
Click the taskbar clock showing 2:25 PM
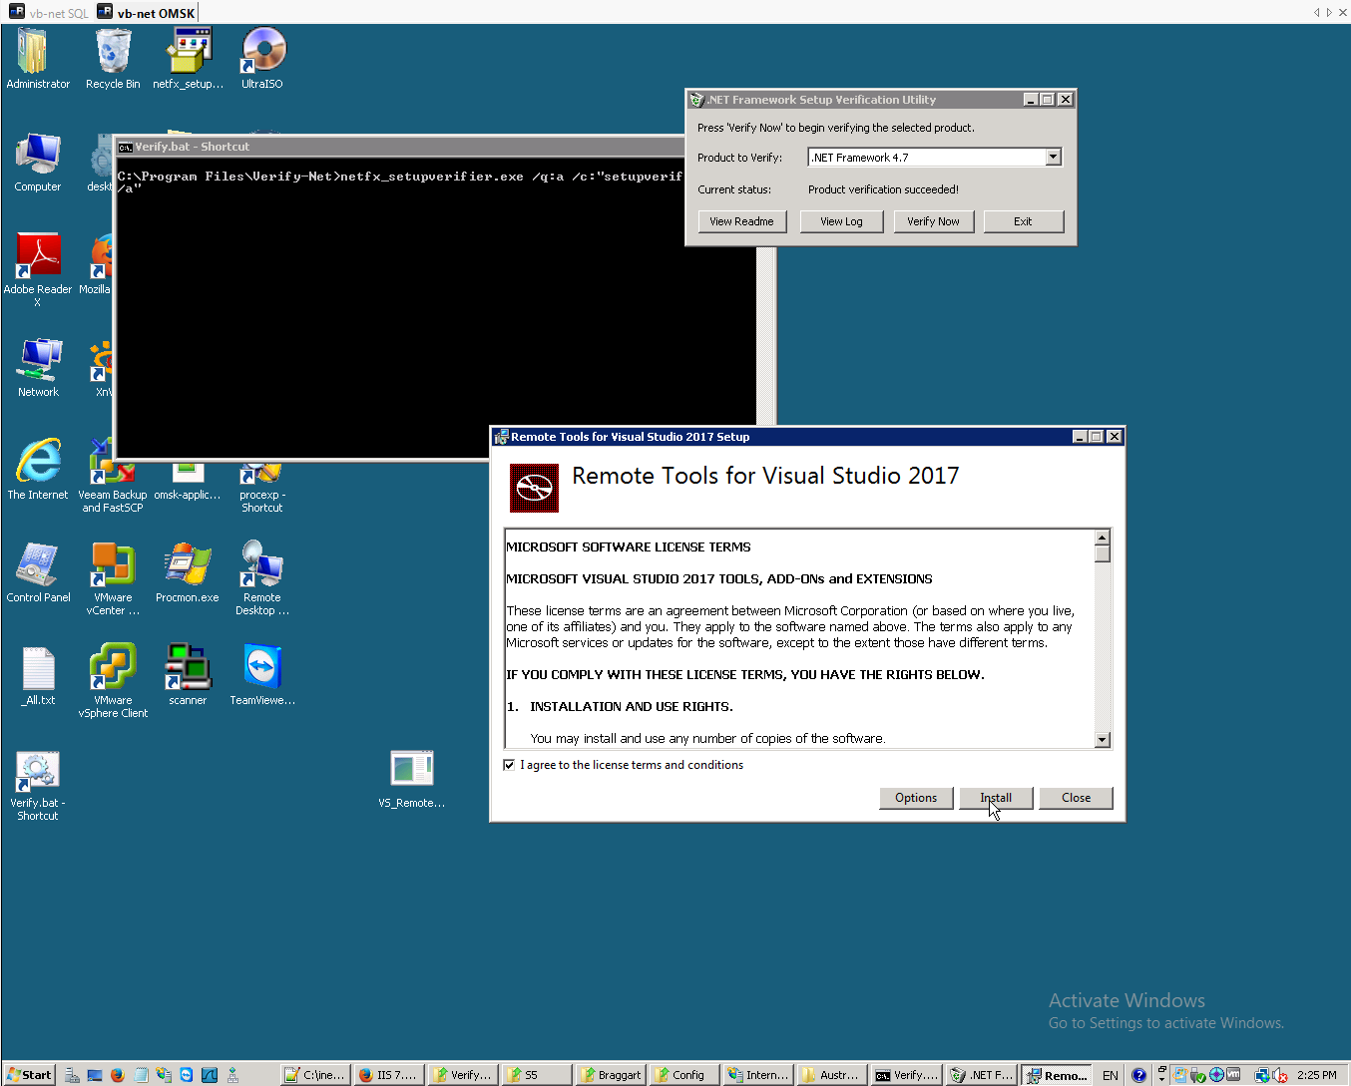coord(1317,1075)
